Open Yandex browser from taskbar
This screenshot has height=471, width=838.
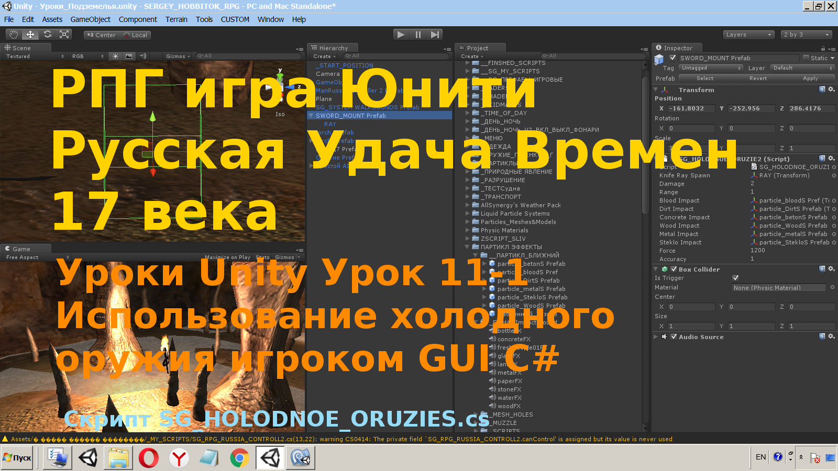pyautogui.click(x=179, y=458)
